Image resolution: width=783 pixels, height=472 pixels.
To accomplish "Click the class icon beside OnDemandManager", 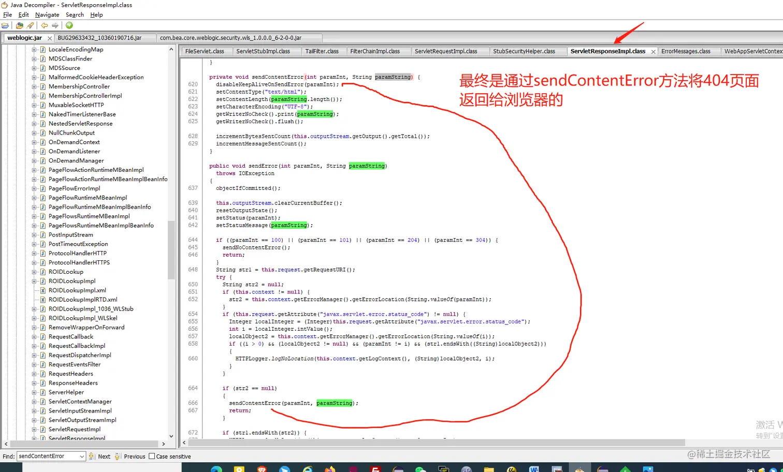I will (x=43, y=161).
